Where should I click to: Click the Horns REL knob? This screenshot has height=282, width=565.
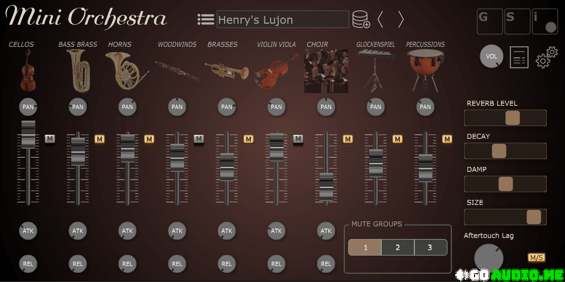(127, 264)
